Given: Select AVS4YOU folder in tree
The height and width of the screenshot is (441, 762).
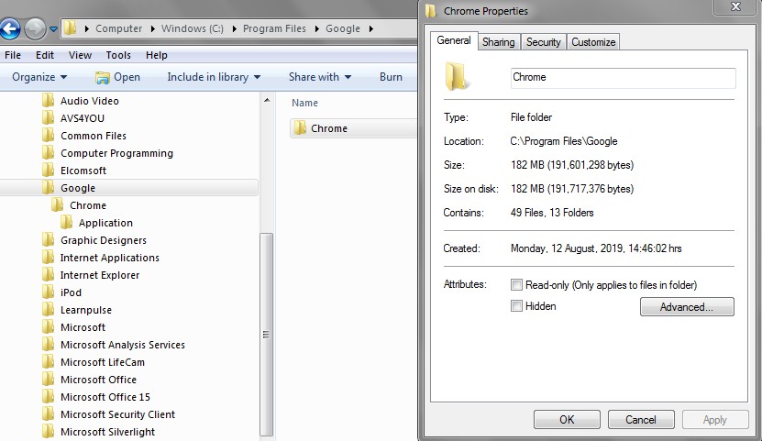Looking at the screenshot, I should (83, 118).
